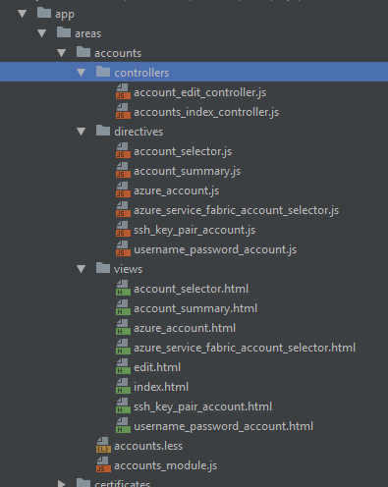Expand the certificates folder arrow
The height and width of the screenshot is (487, 388).
[x=62, y=483]
